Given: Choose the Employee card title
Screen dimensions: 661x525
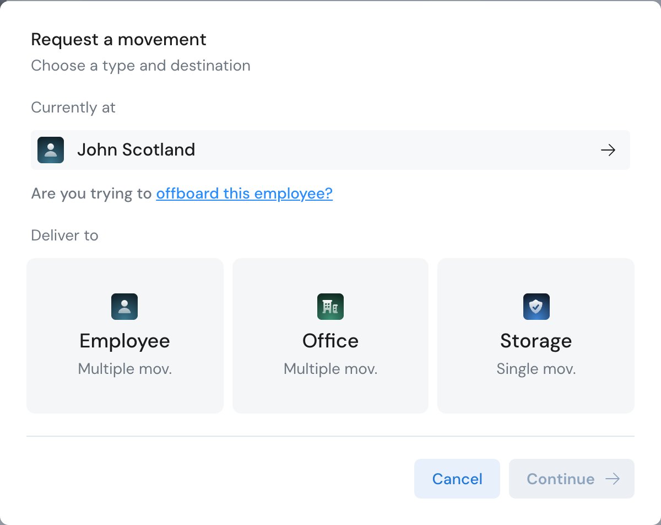Looking at the screenshot, I should click(125, 341).
